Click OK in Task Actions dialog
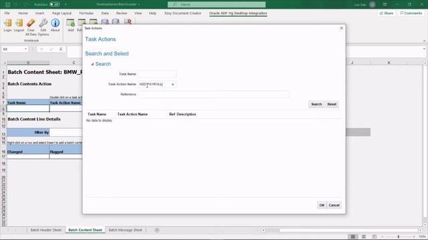The width and height of the screenshot is (428, 240). click(322, 205)
